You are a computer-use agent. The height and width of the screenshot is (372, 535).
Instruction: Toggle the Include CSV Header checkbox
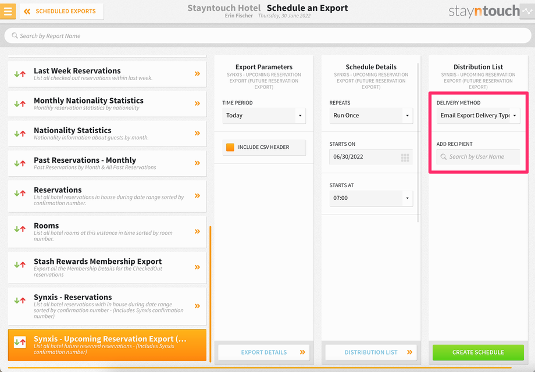tap(230, 147)
